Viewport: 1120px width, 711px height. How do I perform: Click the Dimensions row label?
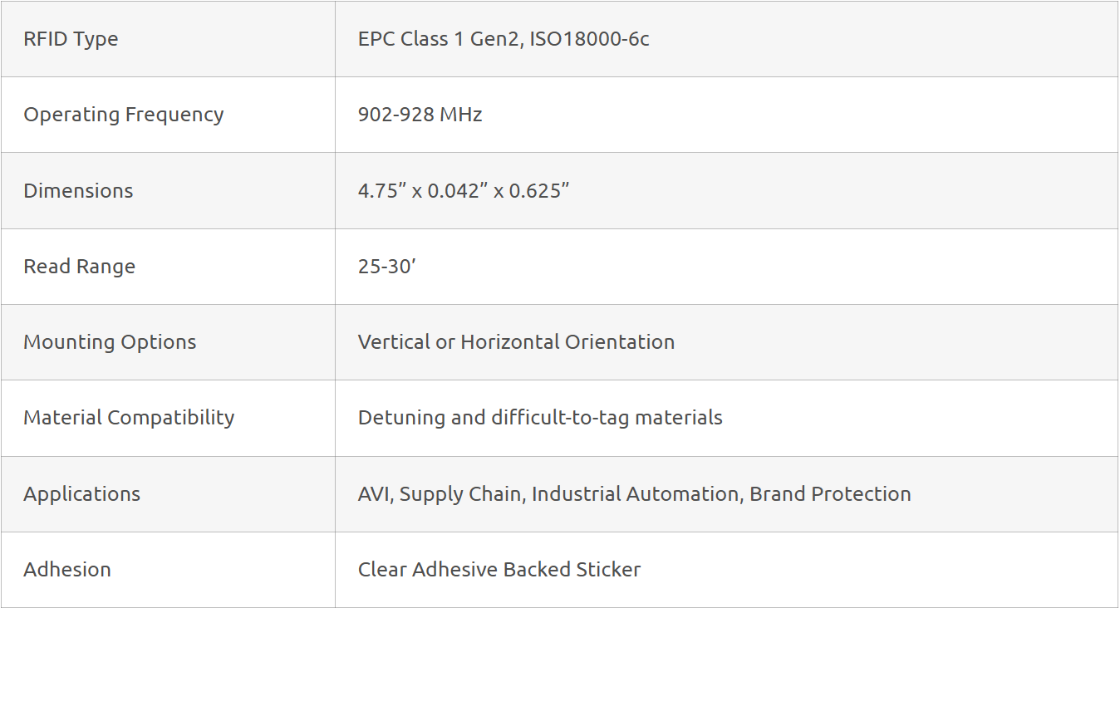click(78, 191)
